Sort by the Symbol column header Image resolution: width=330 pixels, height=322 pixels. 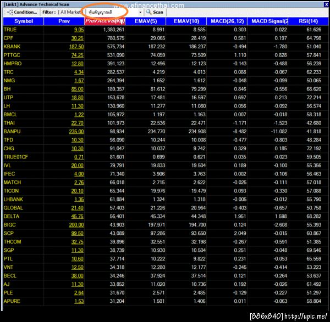coord(23,21)
